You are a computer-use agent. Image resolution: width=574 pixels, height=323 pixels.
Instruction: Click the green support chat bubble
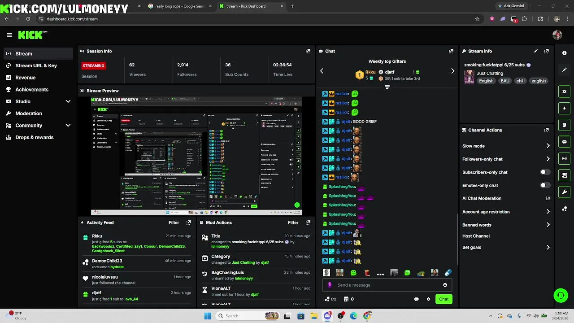tap(561, 295)
